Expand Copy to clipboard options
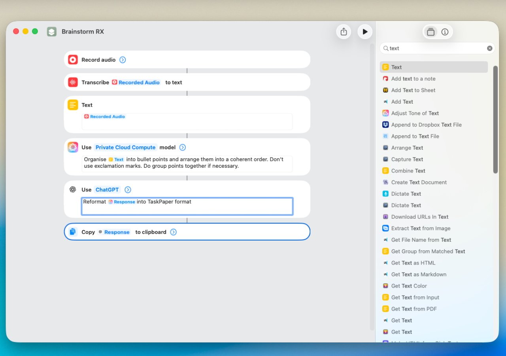This screenshot has width=506, height=356. [173, 232]
